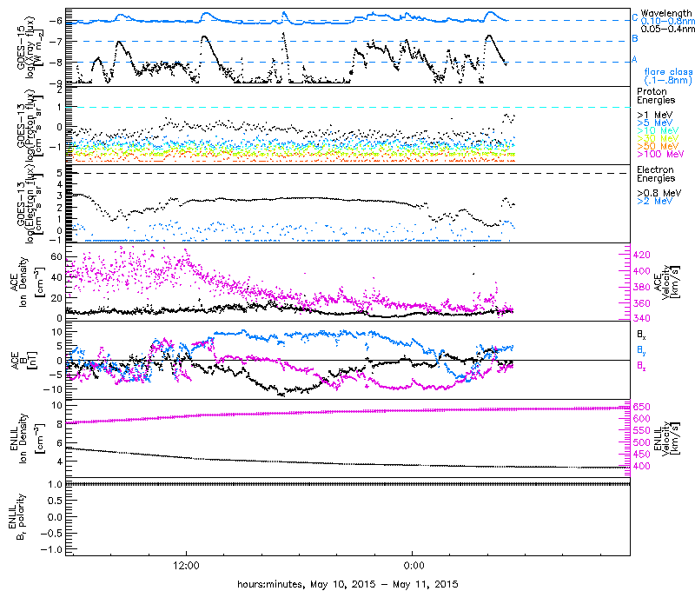Click the "12:00" time axis label
Viewport: 695px width, 591px height.
186,565
